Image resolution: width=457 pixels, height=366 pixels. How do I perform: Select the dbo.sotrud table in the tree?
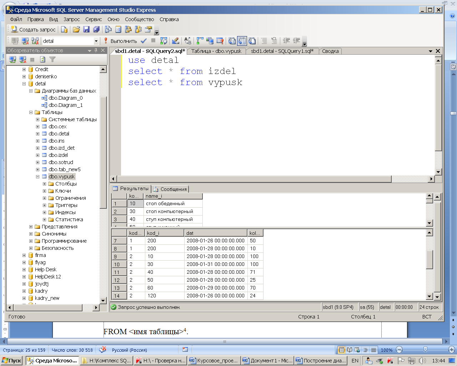[x=61, y=162]
